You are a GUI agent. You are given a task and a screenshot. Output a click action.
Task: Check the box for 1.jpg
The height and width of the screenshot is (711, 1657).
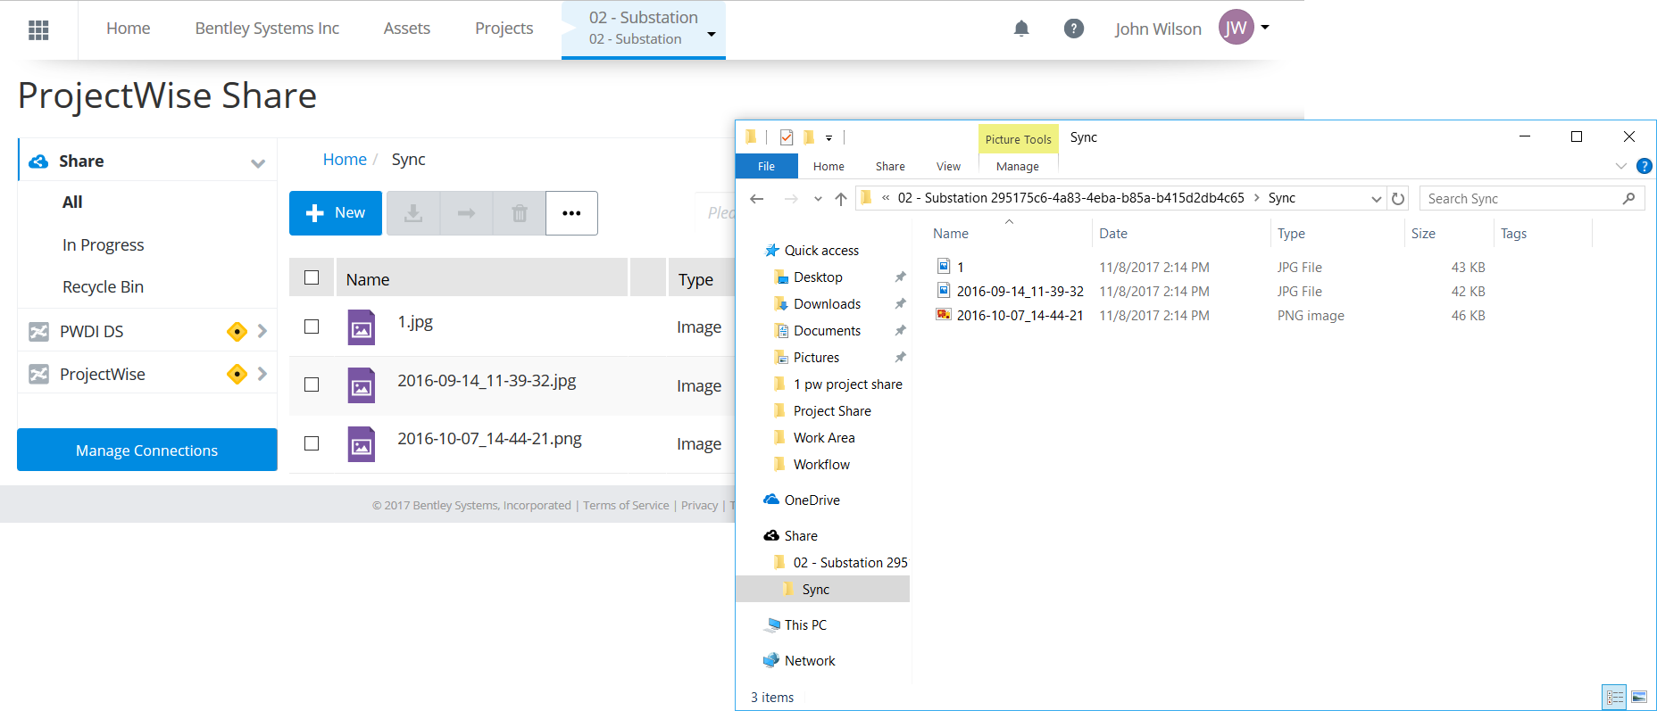(x=312, y=327)
